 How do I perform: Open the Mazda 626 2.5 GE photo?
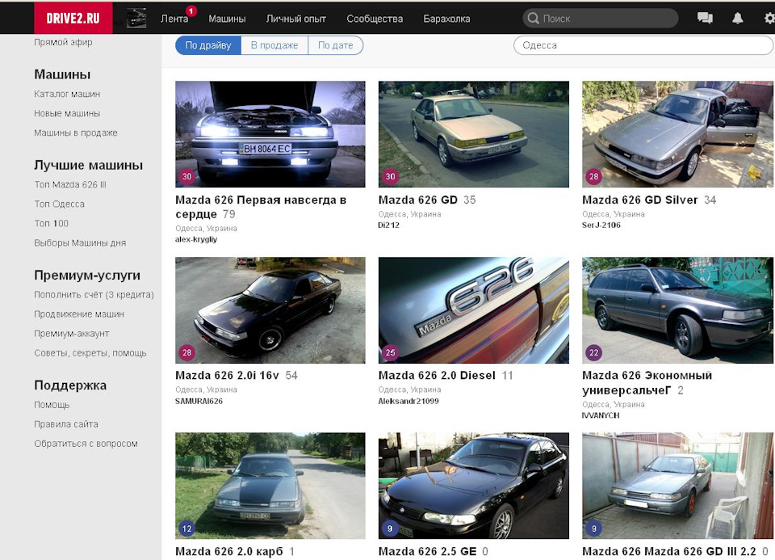[x=474, y=486]
